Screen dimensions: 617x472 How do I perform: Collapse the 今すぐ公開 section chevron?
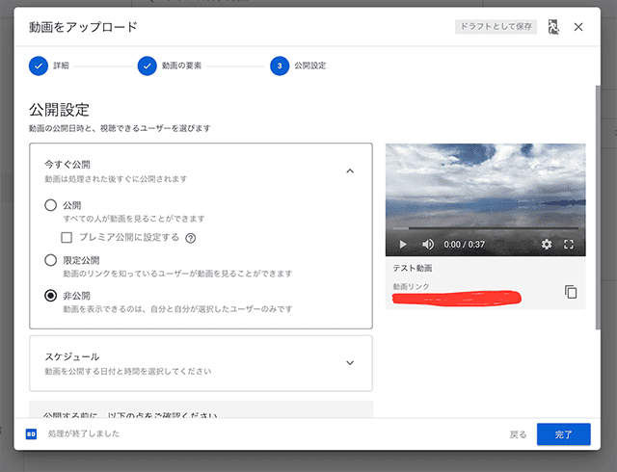[x=350, y=170]
